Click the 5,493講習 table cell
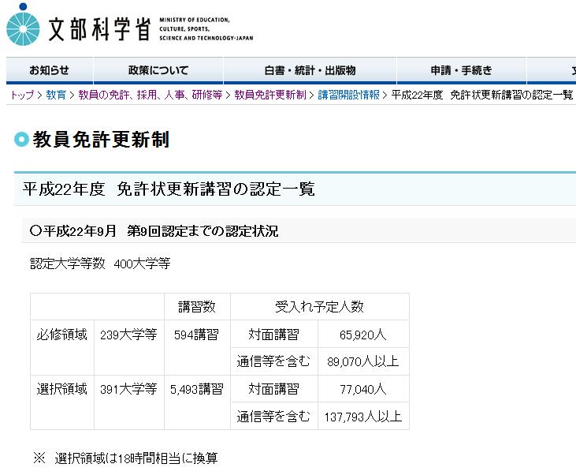The image size is (576, 475). point(197,389)
